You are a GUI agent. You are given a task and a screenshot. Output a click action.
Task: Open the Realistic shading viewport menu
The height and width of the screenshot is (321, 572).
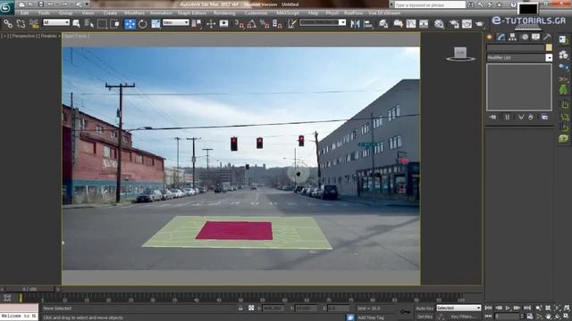point(48,36)
